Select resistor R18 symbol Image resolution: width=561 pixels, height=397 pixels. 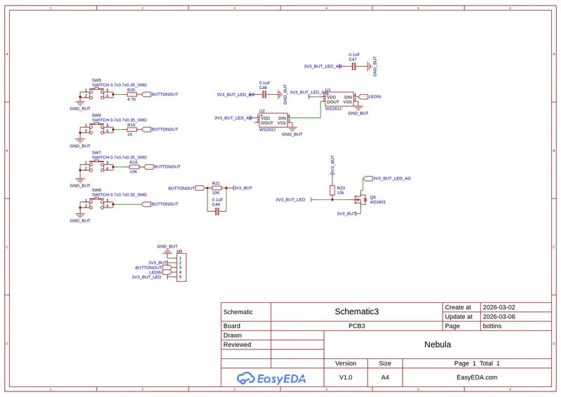(134, 167)
